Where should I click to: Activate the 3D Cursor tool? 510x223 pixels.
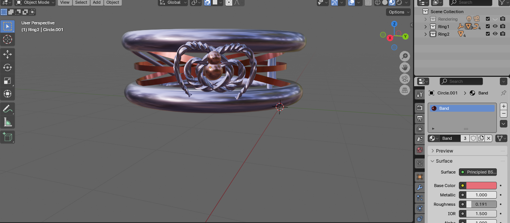click(8, 39)
